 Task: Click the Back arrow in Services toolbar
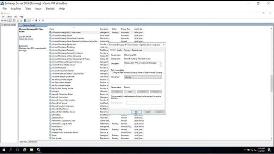click(2, 21)
